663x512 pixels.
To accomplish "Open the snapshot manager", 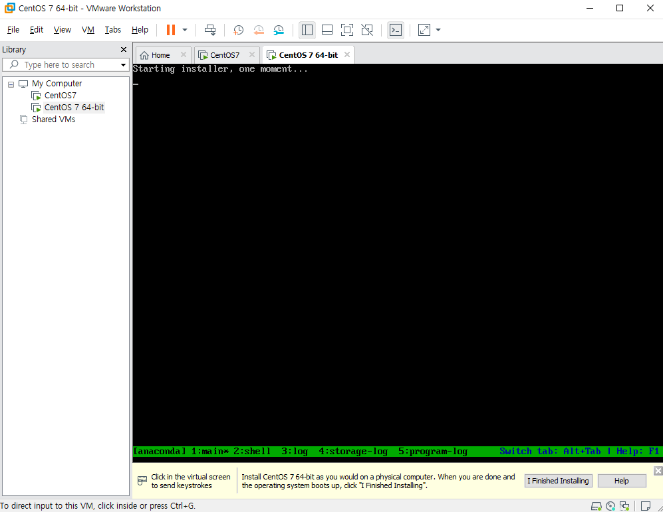I will 279,29.
